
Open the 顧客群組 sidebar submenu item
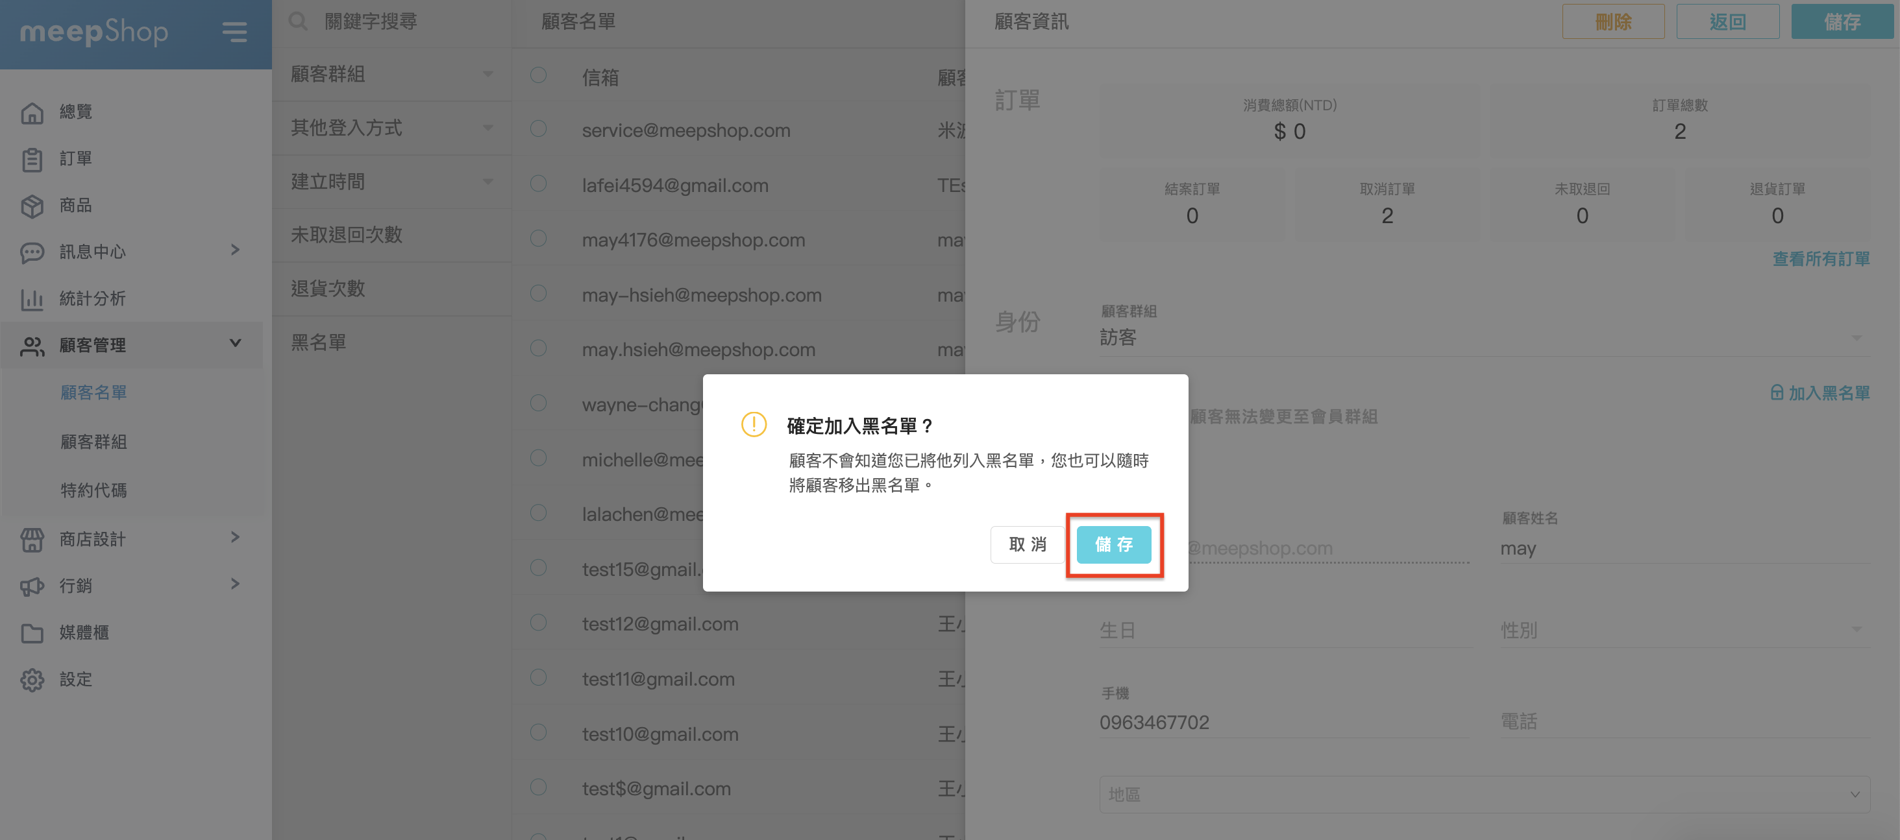click(x=93, y=441)
